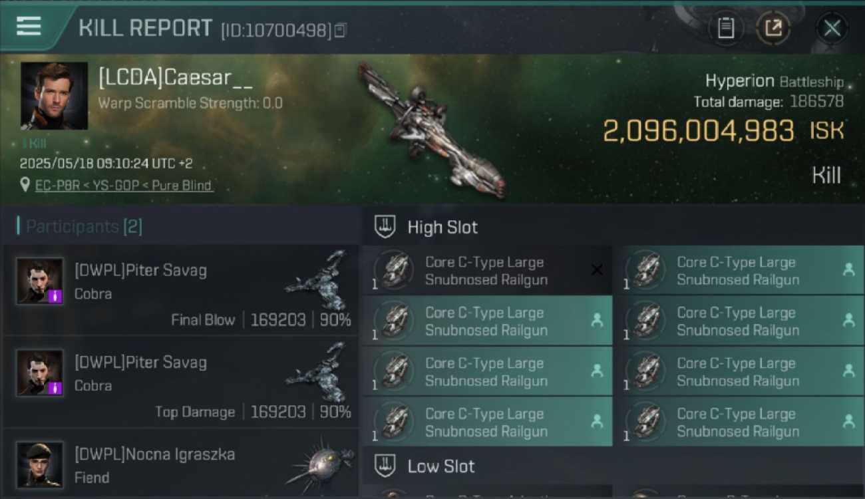Image resolution: width=865 pixels, height=499 pixels.
Task: Open Piter Savag Final Blow entry
Action: pos(180,290)
